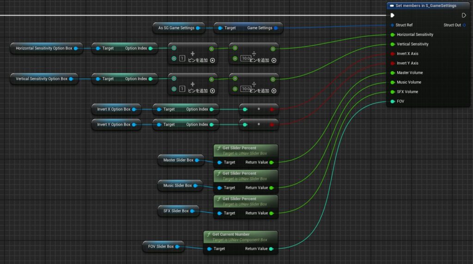Click the Struct Out output pin
Viewport: 473px width, 264px height.
(464, 25)
